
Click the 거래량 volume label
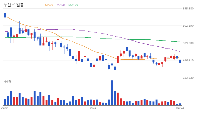pyautogui.click(x=7, y=82)
